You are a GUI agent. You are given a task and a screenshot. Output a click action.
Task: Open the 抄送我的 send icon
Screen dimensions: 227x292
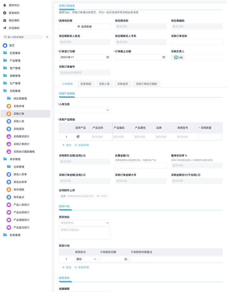coord(5,28)
